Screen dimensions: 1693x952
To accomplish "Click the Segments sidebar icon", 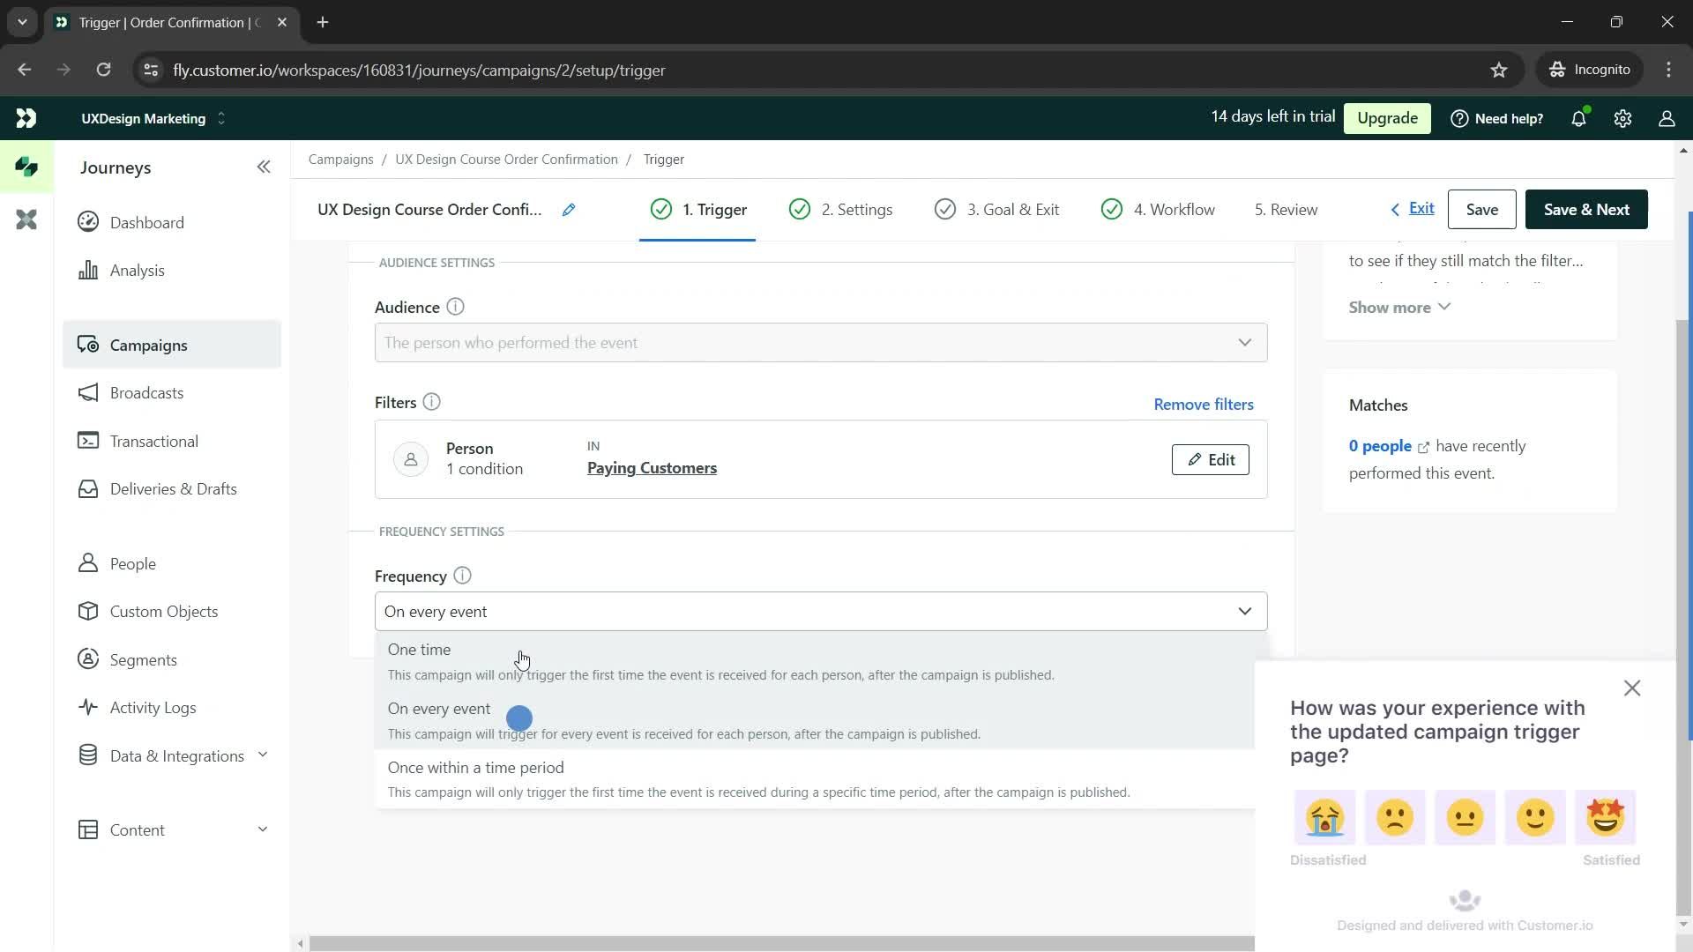I will click(88, 660).
